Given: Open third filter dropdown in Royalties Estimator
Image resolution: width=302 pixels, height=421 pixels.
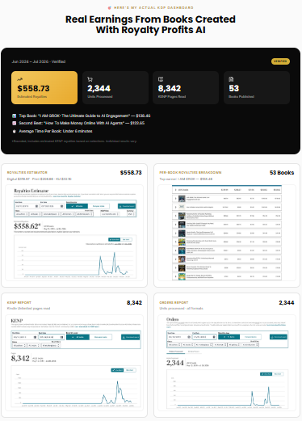Looking at the screenshot, I should pyautogui.click(x=51, y=214).
